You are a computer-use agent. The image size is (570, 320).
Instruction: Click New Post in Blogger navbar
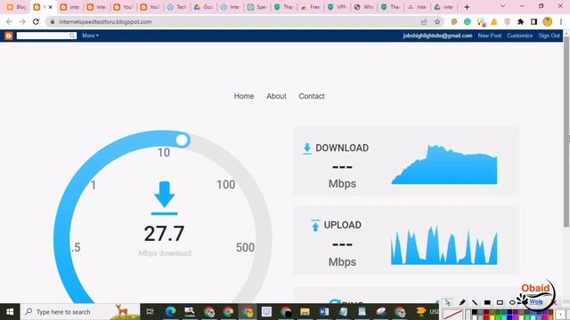[489, 36]
